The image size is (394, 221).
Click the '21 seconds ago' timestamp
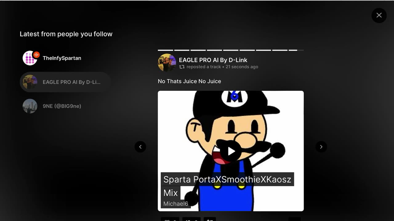click(x=242, y=67)
